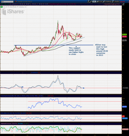Click the SLV symbol input field
Image resolution: width=129 pixels, height=136 pixels.
[7, 2]
